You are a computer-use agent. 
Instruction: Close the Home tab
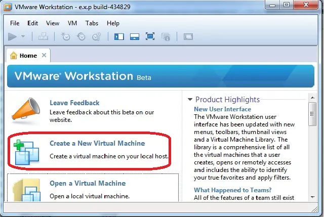click(x=44, y=55)
